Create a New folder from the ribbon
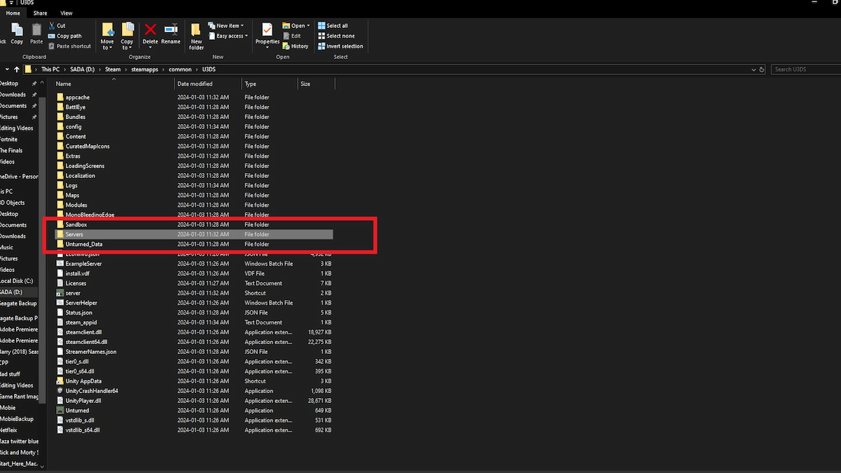 [x=196, y=35]
